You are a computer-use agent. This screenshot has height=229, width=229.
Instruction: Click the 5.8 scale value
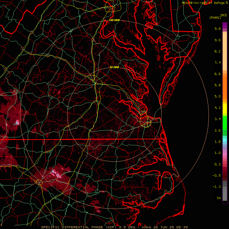[218, 85]
